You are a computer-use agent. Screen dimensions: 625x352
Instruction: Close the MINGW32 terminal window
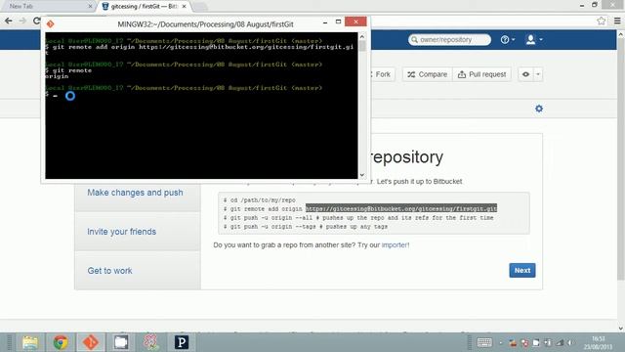pos(355,22)
